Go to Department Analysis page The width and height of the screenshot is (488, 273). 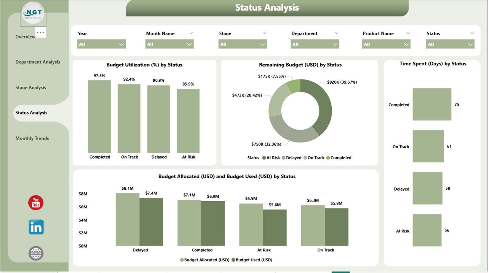[x=38, y=62]
